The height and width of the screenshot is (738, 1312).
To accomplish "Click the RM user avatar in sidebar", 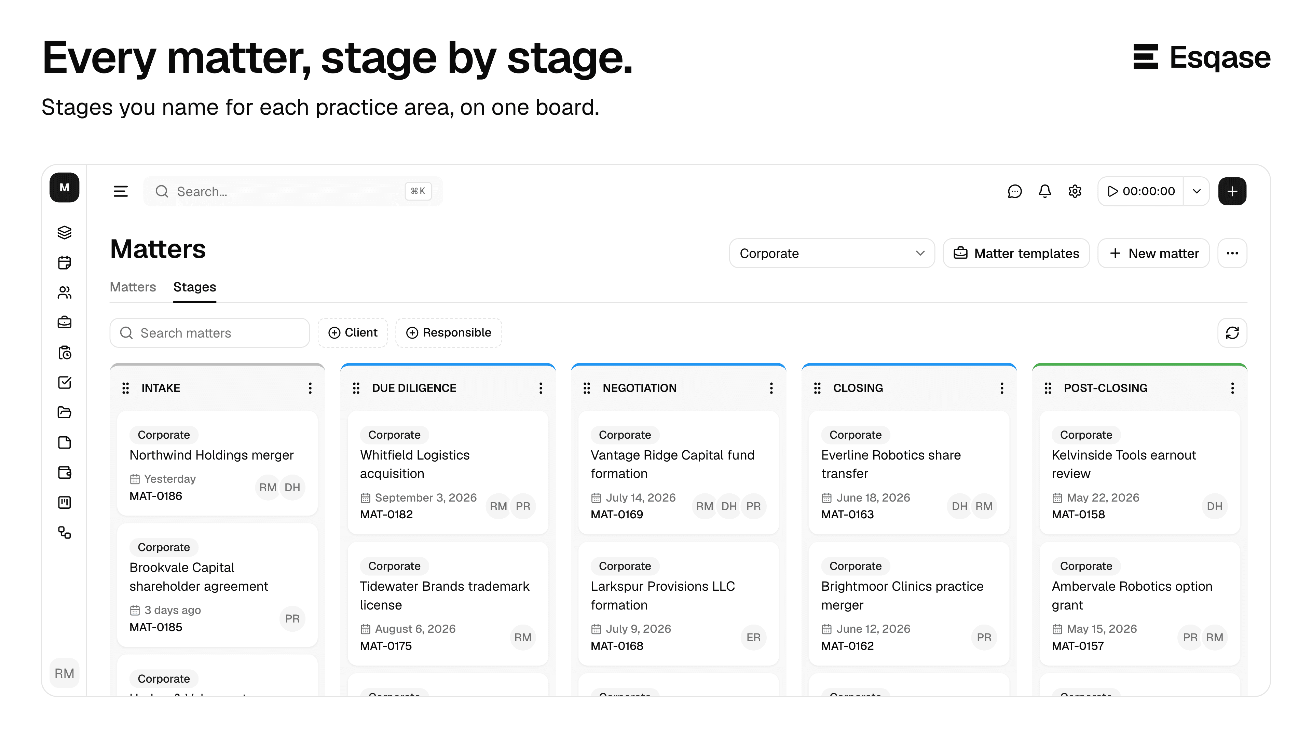I will (64, 673).
